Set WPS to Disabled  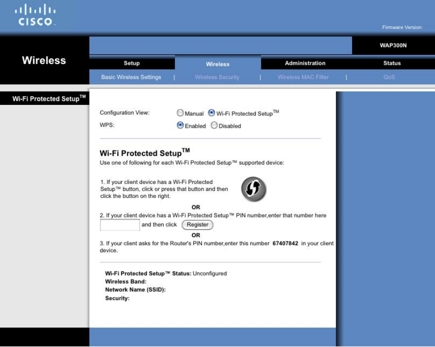coord(214,125)
